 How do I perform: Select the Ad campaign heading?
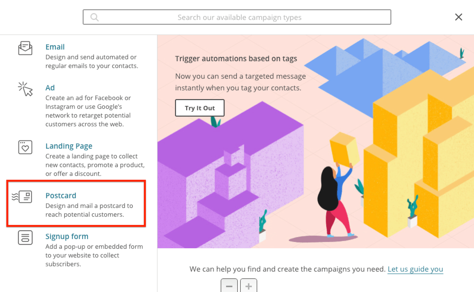[50, 88]
